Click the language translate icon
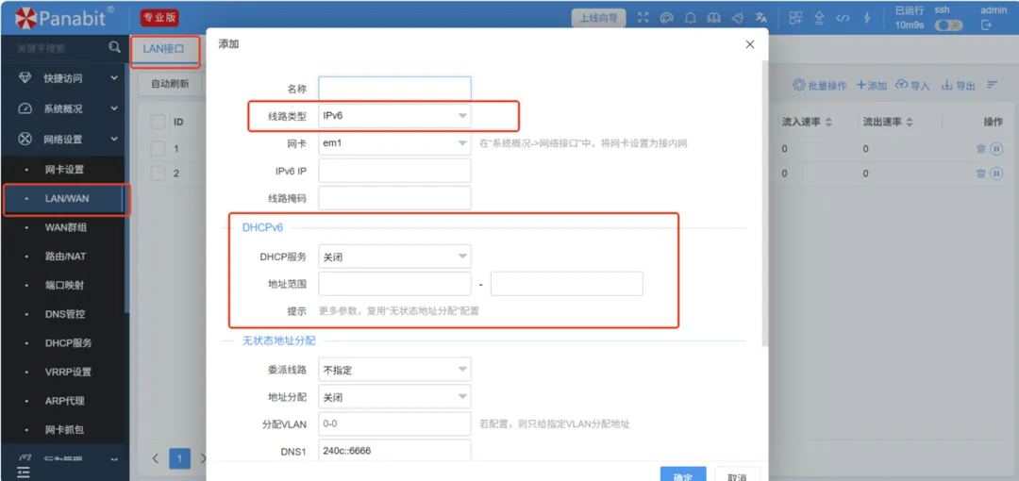Viewport: 1019px width, 481px height. 760,18
